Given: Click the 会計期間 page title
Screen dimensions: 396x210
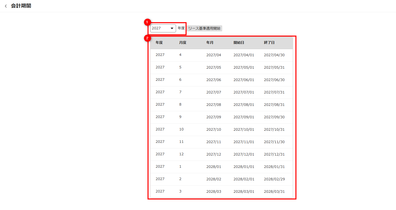Looking at the screenshot, I should (21, 6).
